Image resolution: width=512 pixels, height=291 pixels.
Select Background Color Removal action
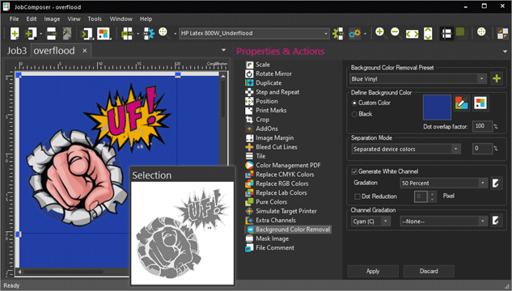pyautogui.click(x=288, y=230)
